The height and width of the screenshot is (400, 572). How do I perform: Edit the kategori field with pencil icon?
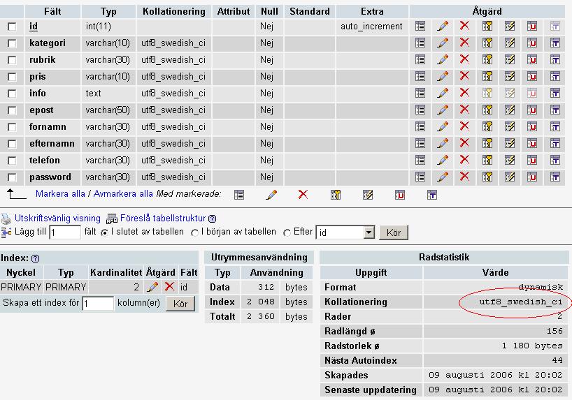(443, 43)
